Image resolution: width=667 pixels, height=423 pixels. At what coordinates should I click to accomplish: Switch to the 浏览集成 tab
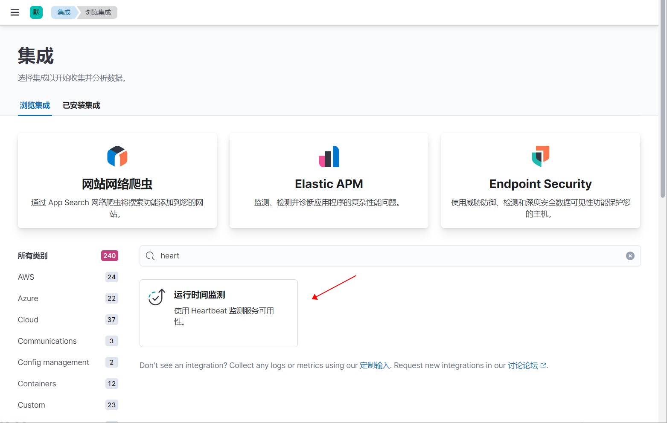(35, 105)
